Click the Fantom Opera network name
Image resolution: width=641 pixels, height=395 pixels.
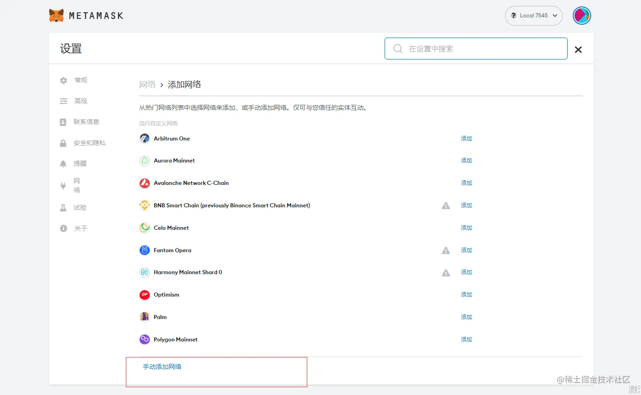[173, 250]
